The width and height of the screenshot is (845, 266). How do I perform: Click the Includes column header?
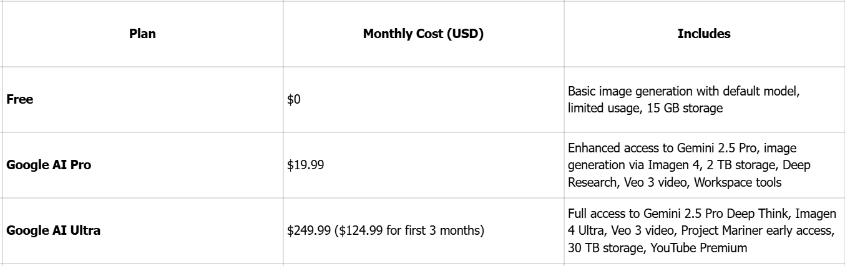704,34
